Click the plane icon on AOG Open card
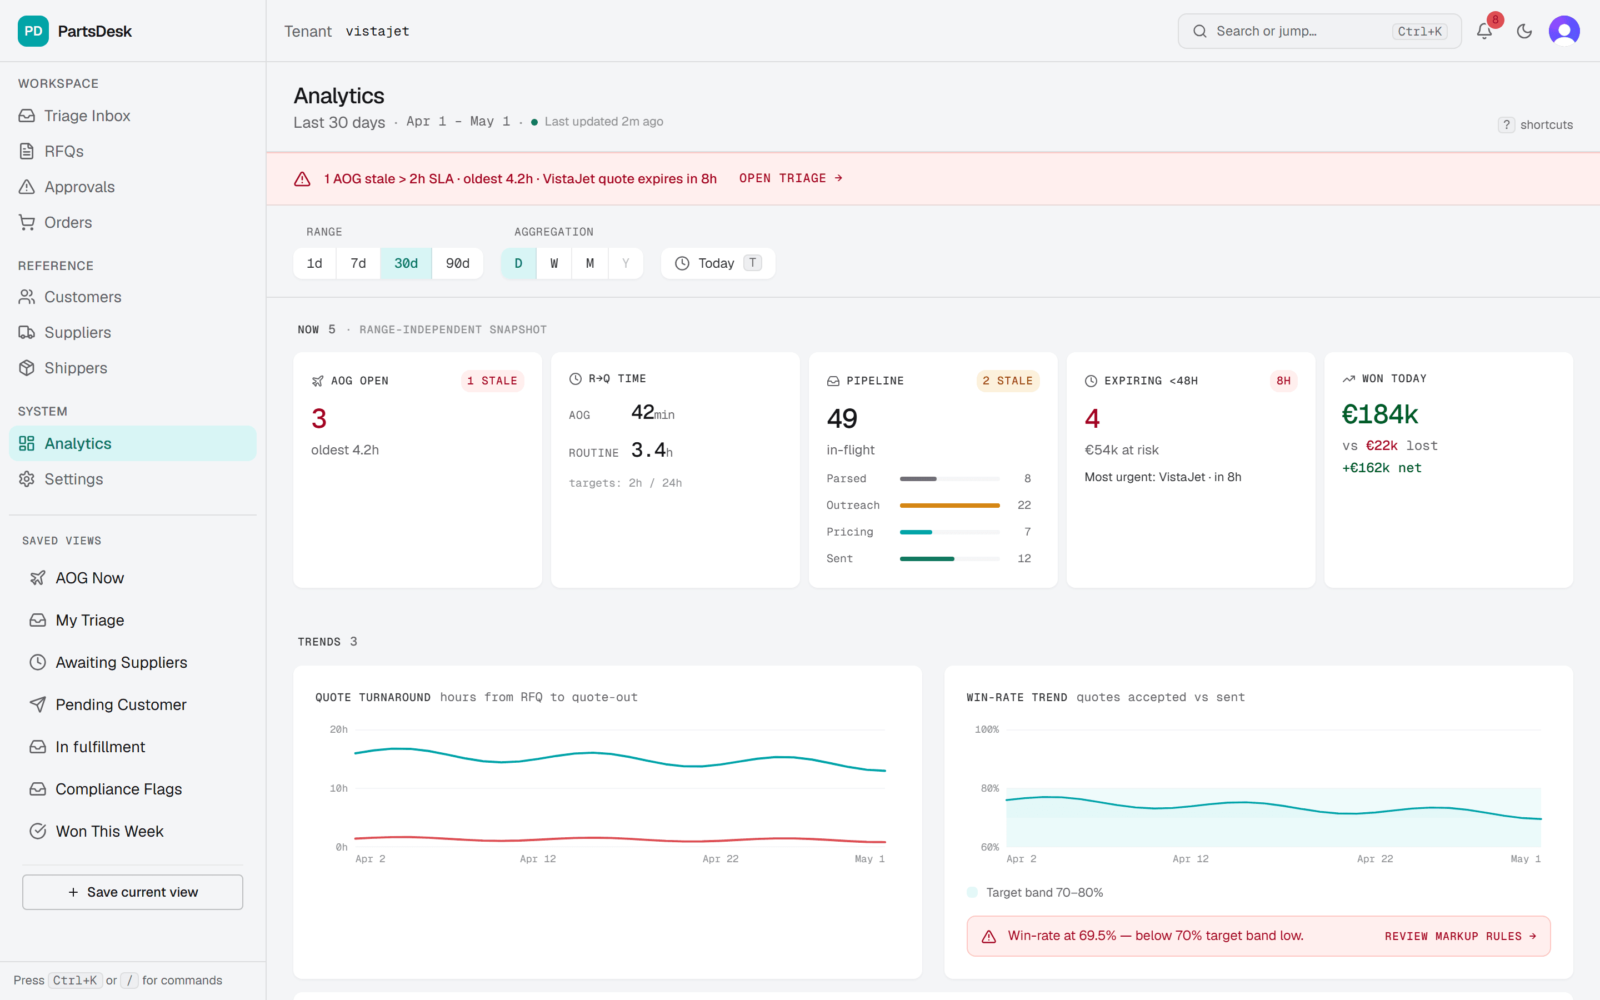 [318, 381]
